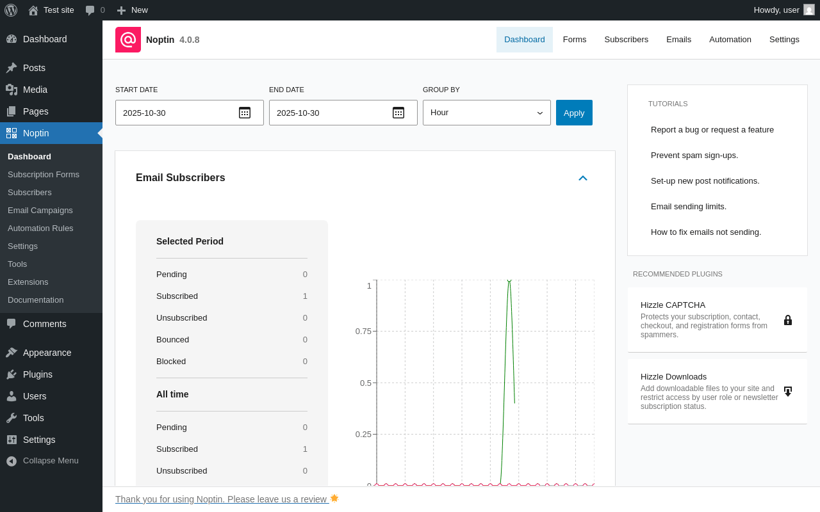The width and height of the screenshot is (820, 512).
Task: Switch to the Subscribers tab
Action: coord(626,40)
